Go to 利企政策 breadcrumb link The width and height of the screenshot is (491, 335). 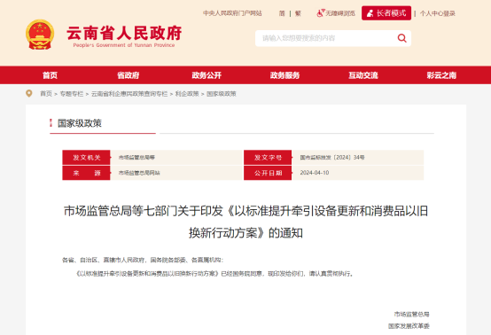pos(187,94)
